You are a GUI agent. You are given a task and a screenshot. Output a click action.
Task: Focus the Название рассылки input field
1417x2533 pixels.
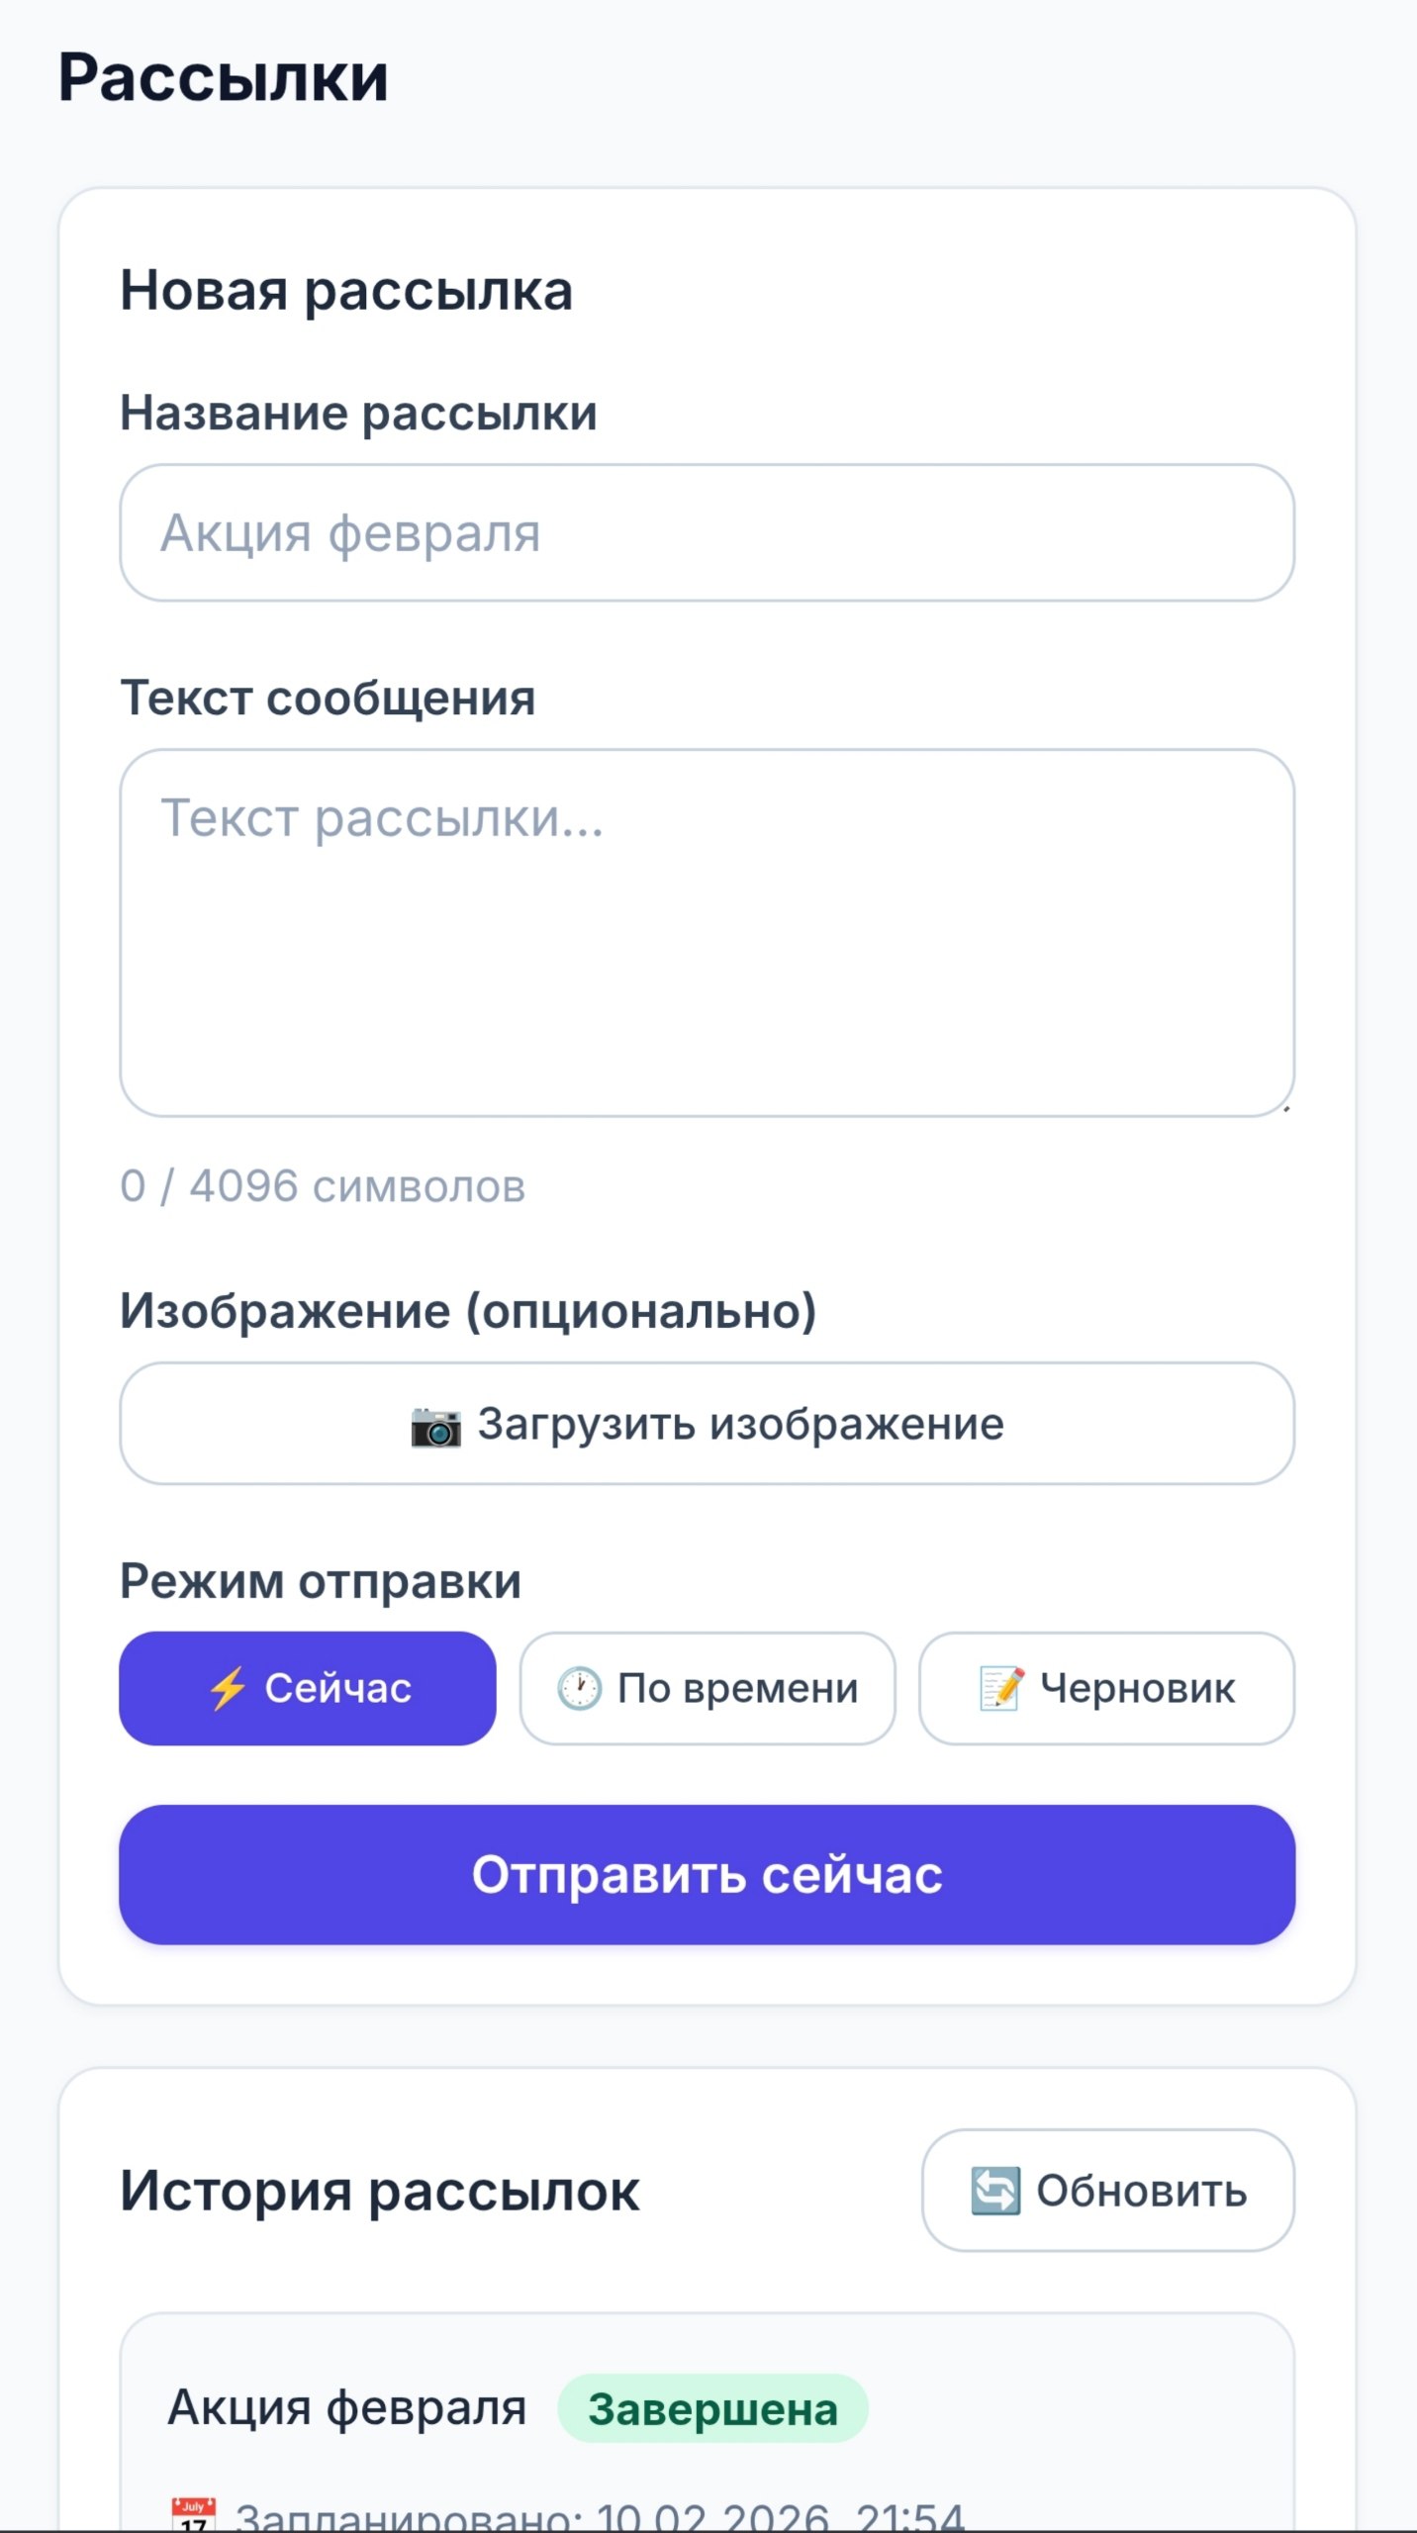[708, 534]
